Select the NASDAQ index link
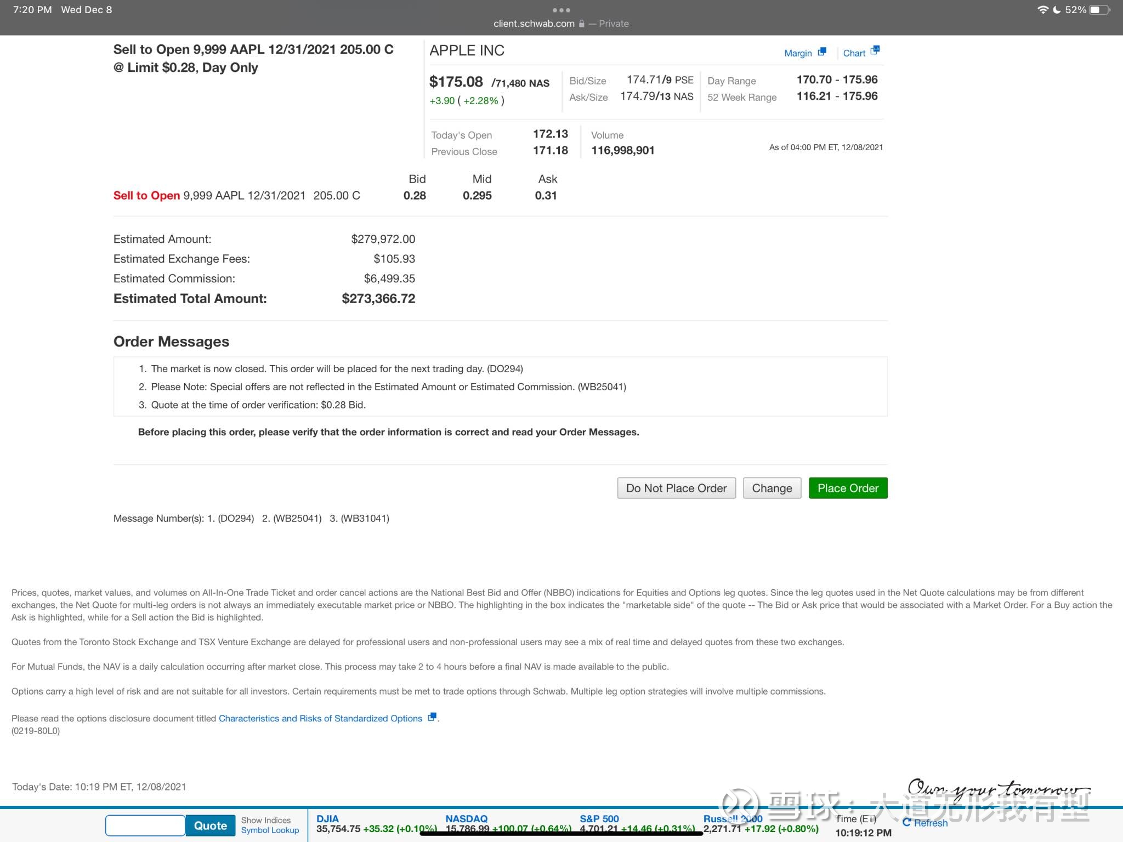This screenshot has height=842, width=1123. click(x=466, y=818)
